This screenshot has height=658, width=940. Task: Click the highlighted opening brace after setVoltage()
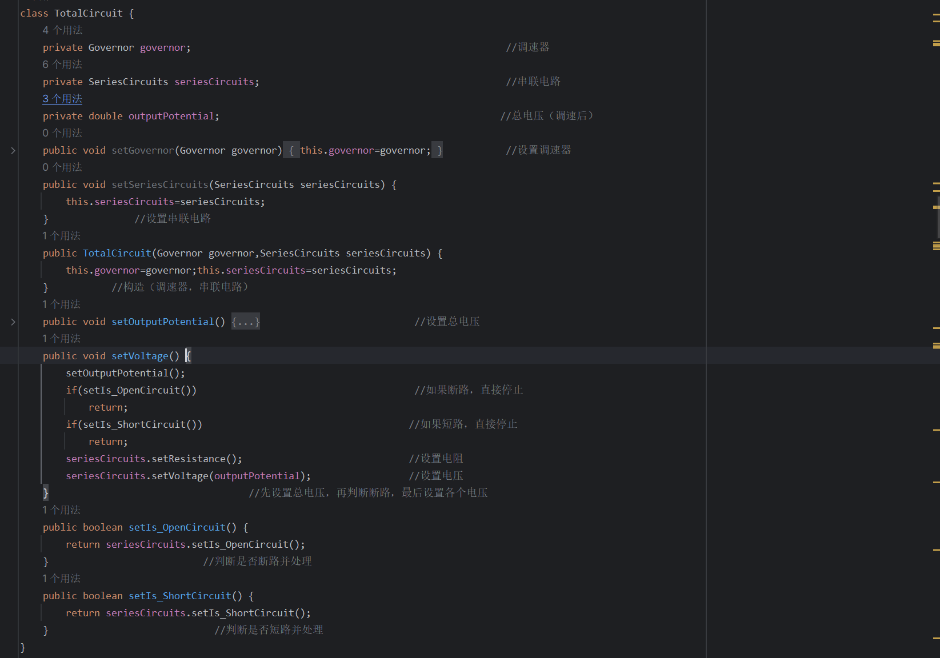pos(189,356)
